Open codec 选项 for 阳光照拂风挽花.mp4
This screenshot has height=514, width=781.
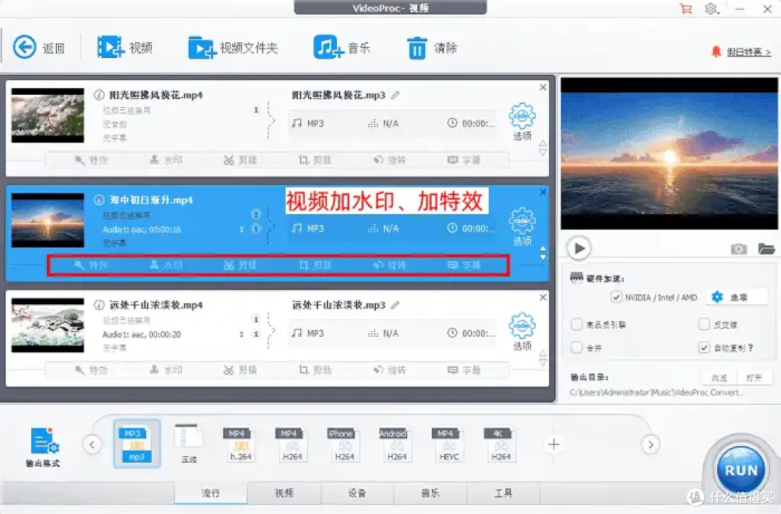pyautogui.click(x=522, y=121)
